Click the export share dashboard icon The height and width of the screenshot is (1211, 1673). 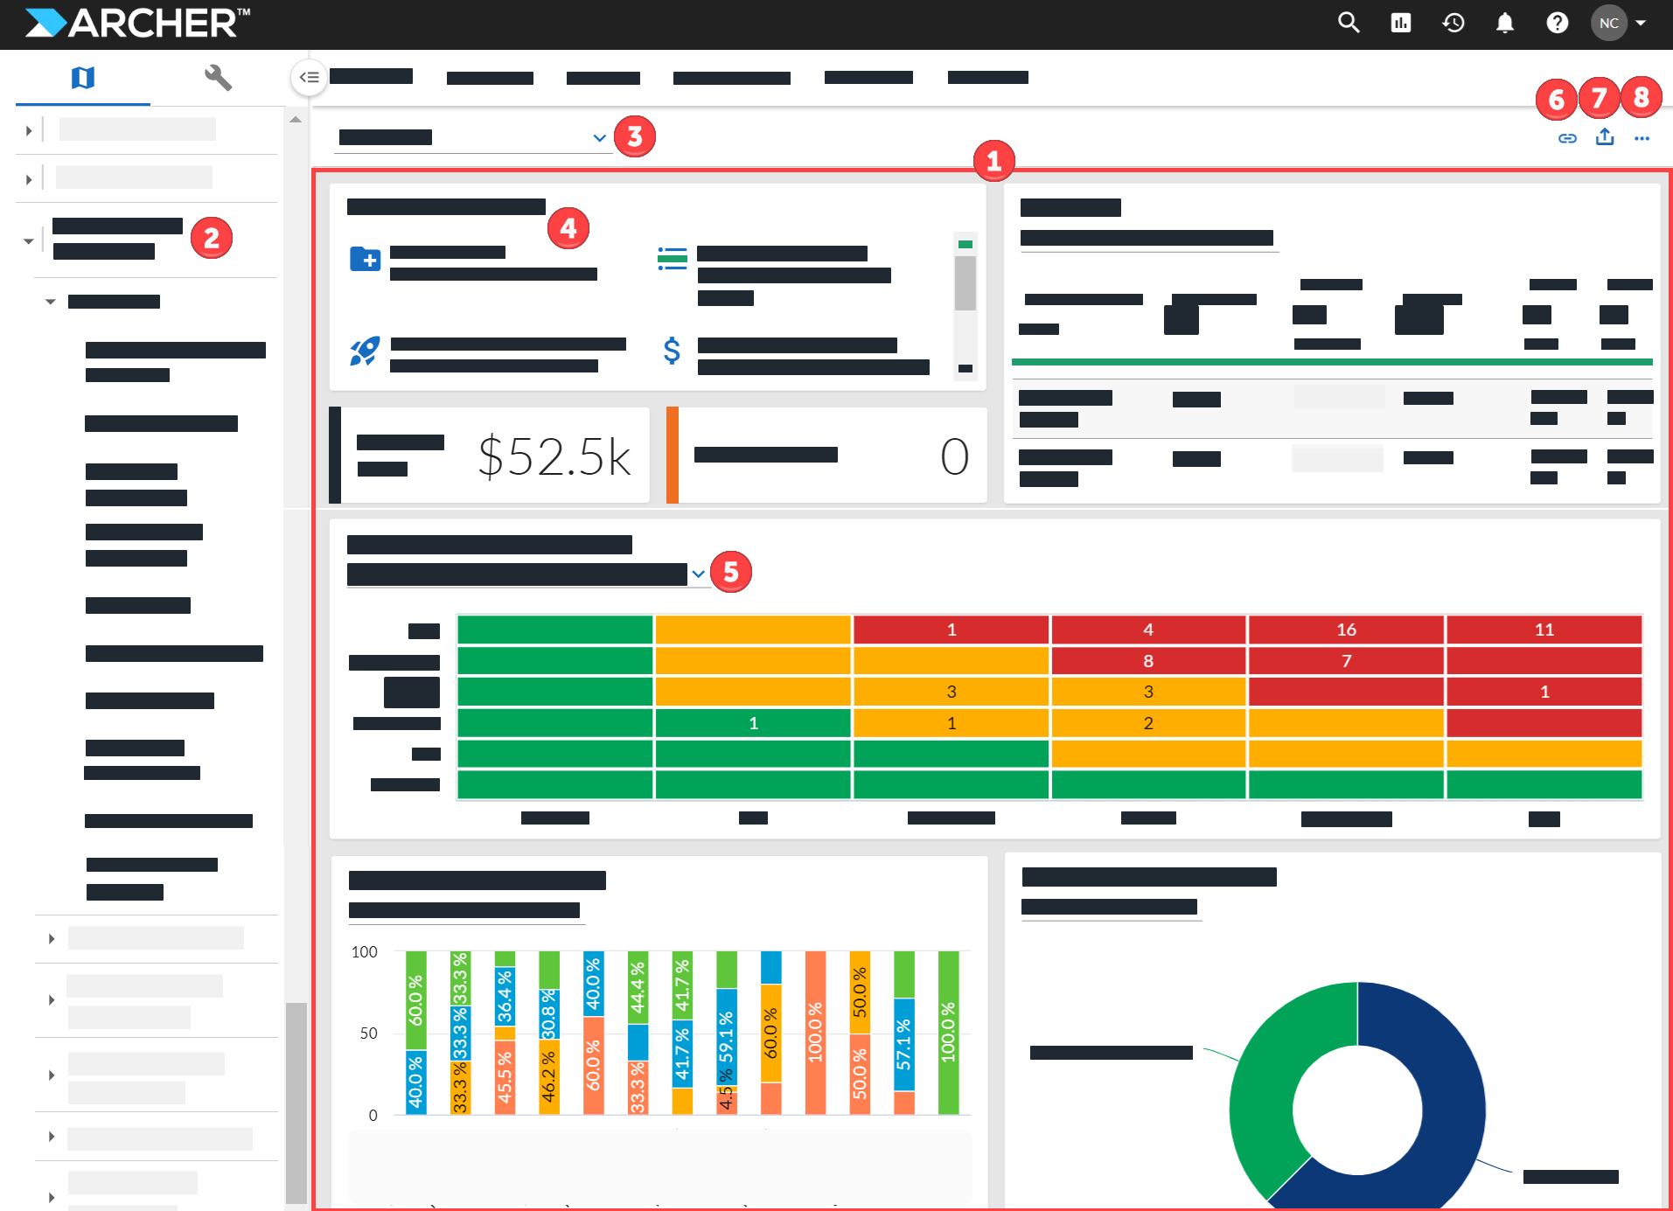(x=1605, y=137)
